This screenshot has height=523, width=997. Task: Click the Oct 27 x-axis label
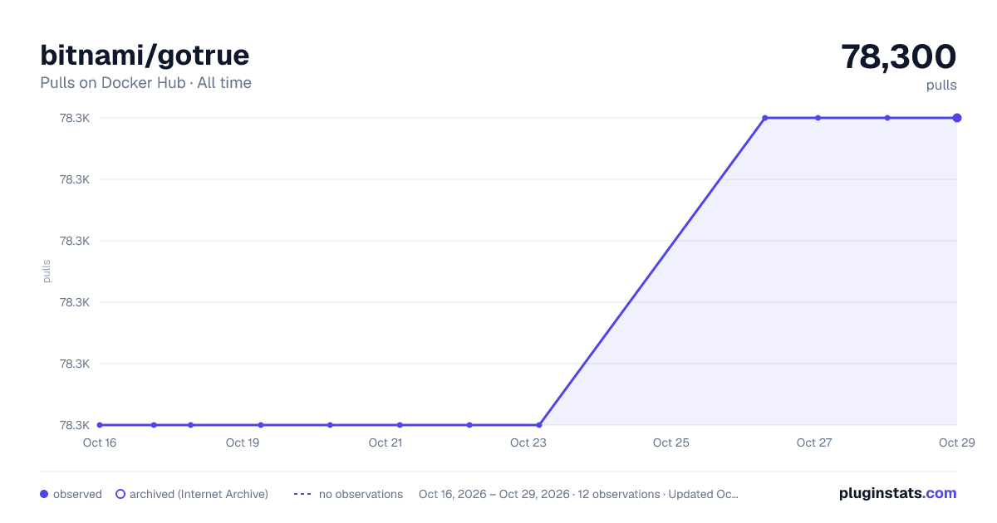point(814,442)
